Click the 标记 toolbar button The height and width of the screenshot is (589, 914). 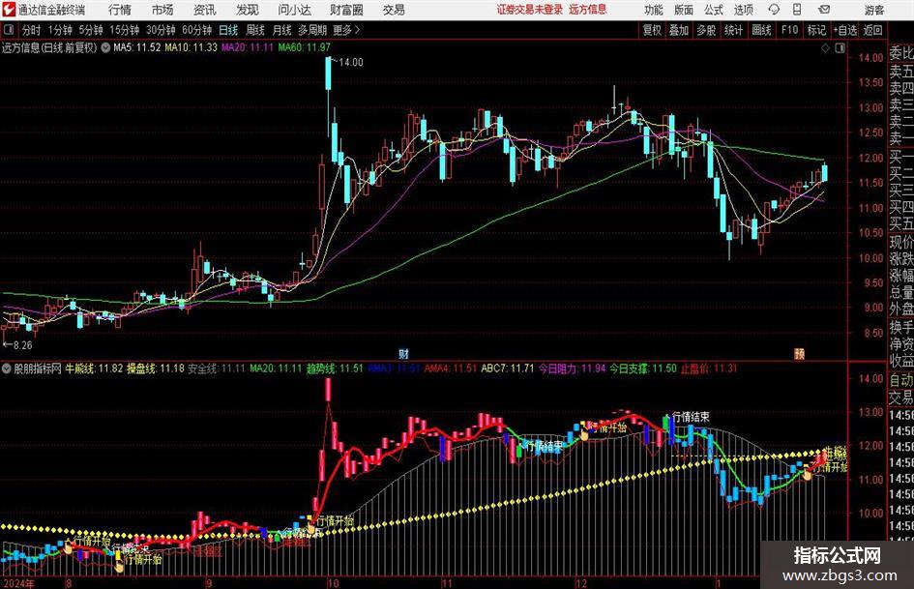point(816,30)
